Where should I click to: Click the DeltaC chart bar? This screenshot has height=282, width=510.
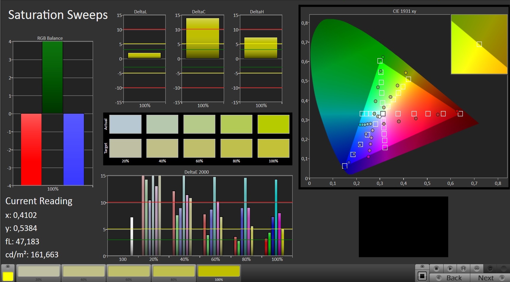tap(203, 38)
